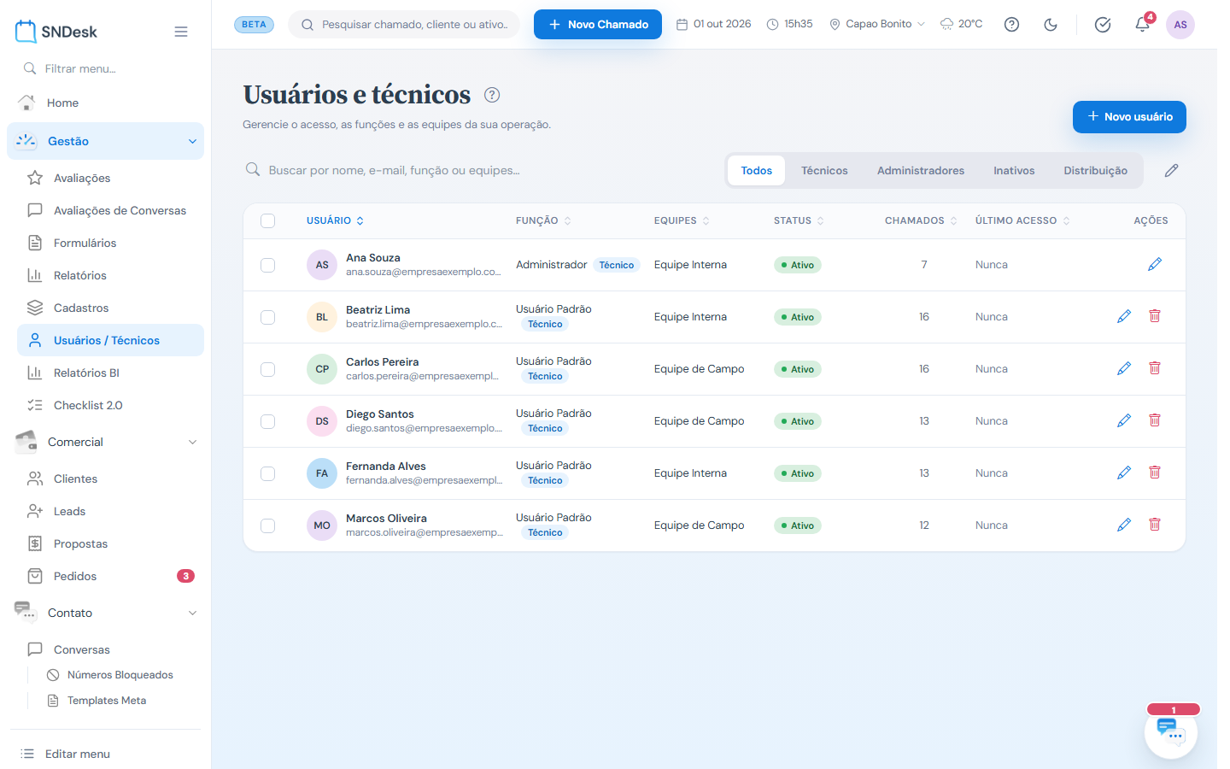Image resolution: width=1230 pixels, height=769 pixels.
Task: Sort table by STATUS column
Action: tap(799, 220)
